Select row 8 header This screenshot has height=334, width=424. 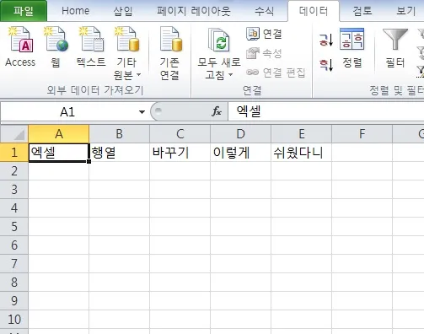(x=14, y=283)
